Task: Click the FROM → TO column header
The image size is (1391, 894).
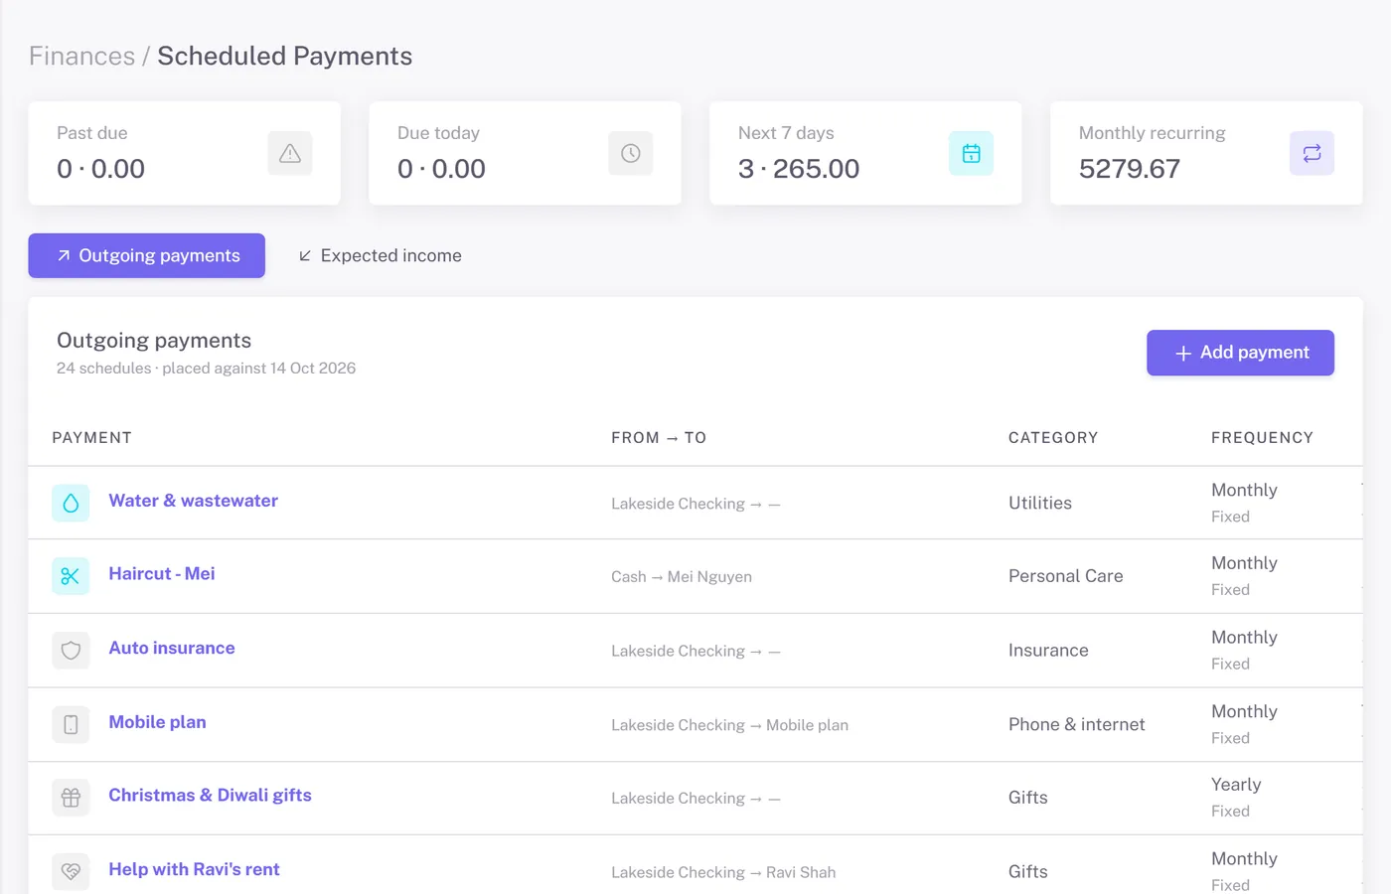Action: point(659,438)
